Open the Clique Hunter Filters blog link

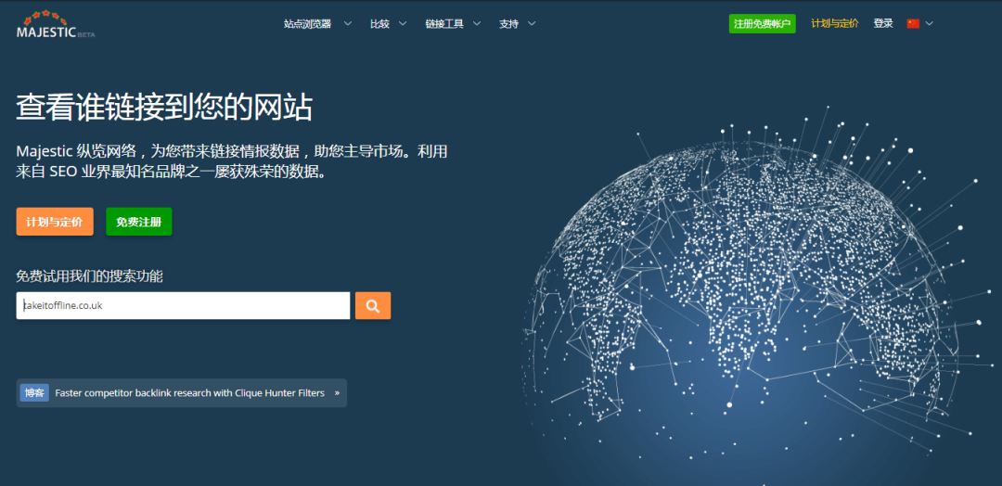click(189, 393)
